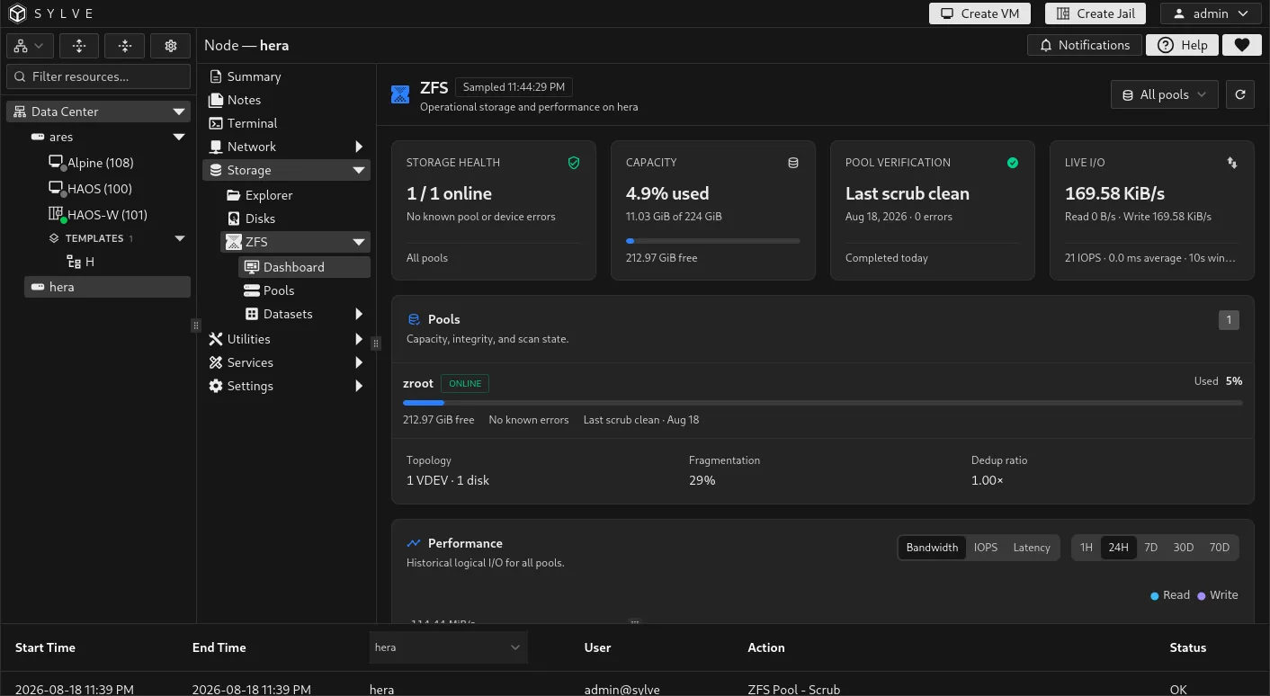This screenshot has width=1270, height=696.
Task: Collapse the ares node arrow
Action: 179,137
